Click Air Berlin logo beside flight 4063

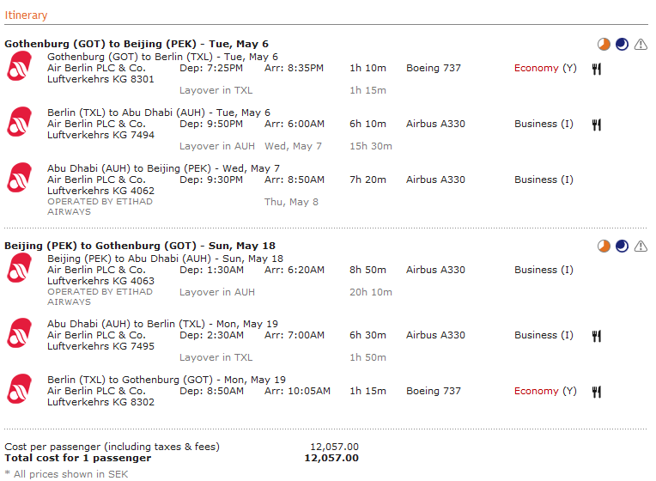point(19,268)
